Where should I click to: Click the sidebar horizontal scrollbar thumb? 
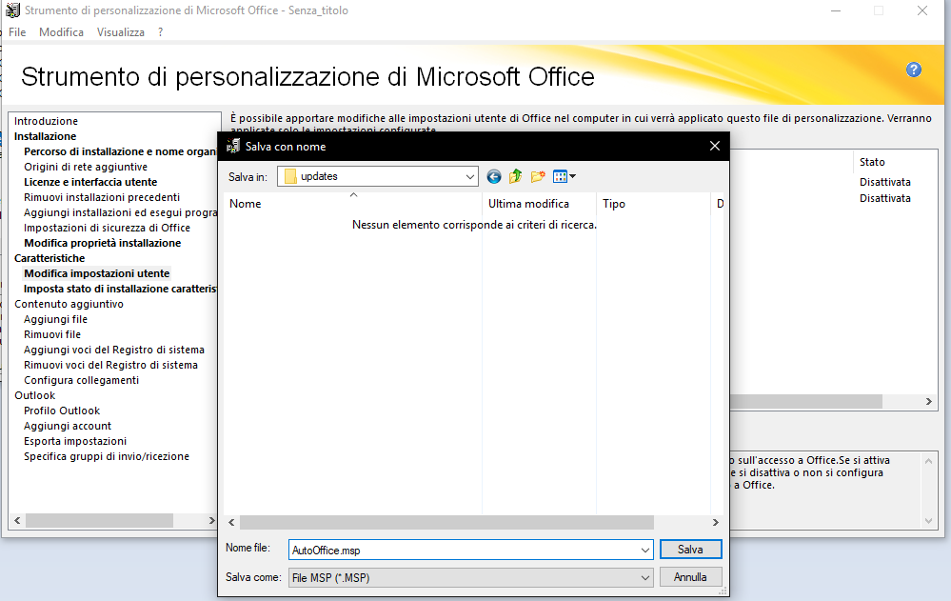coord(99,521)
